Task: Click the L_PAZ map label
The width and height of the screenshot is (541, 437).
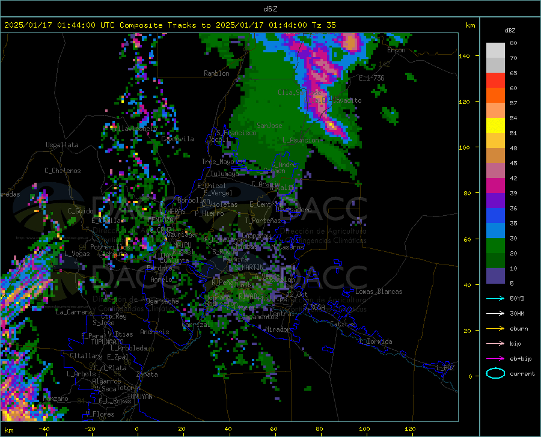Action: pyautogui.click(x=445, y=368)
